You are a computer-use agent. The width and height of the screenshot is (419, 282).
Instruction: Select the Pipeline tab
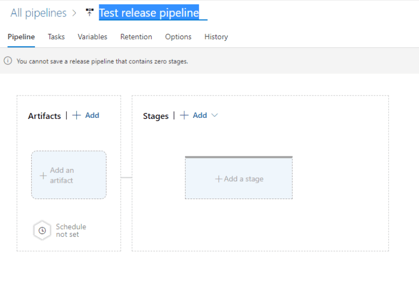pos(21,37)
